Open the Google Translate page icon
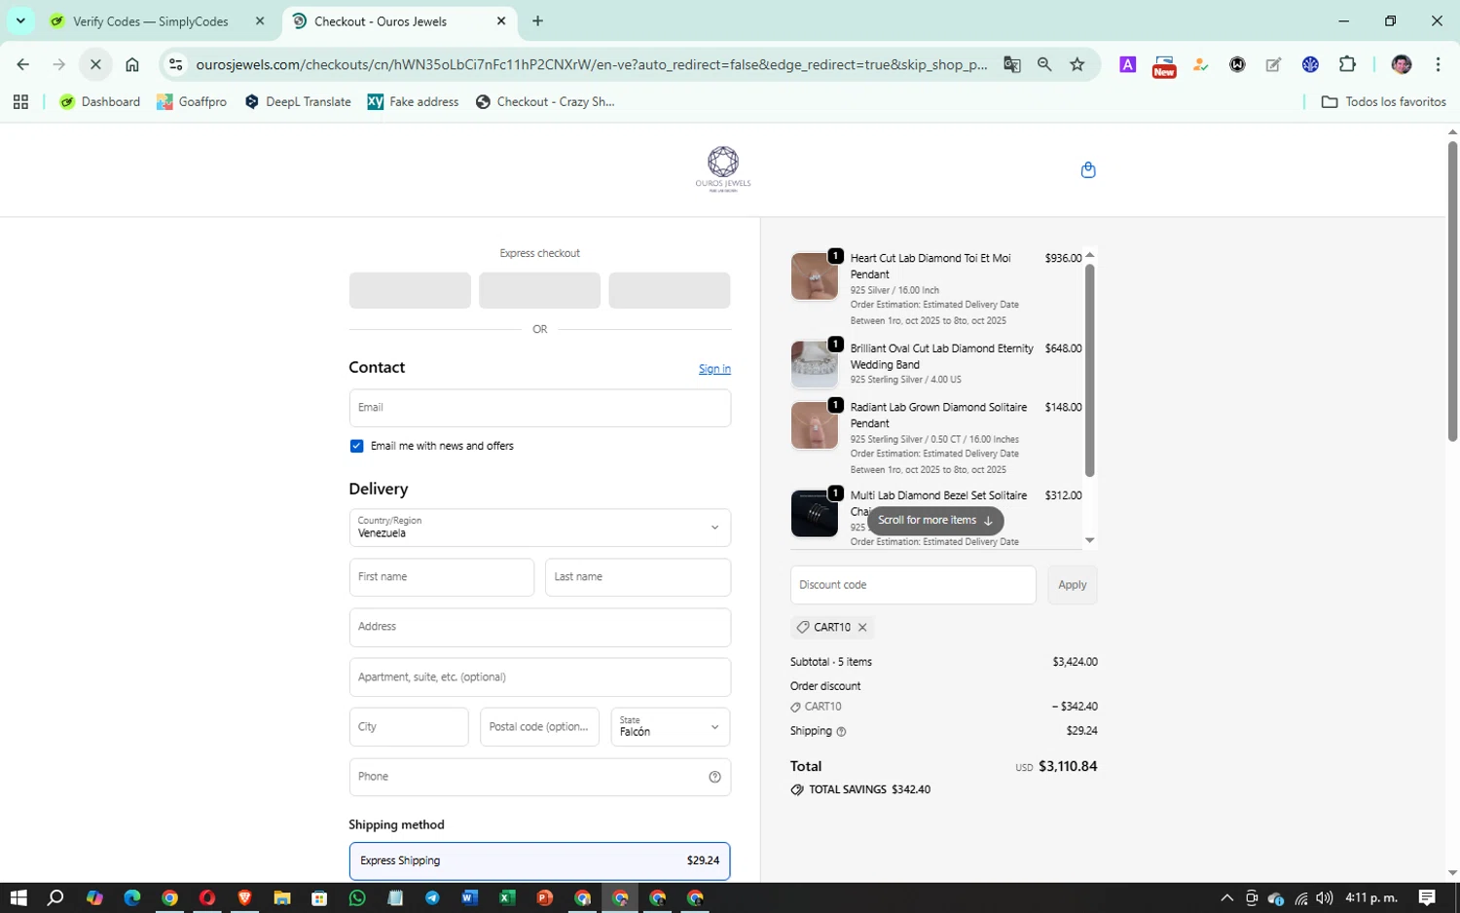Screen dimensions: 1460x913 tap(1012, 64)
